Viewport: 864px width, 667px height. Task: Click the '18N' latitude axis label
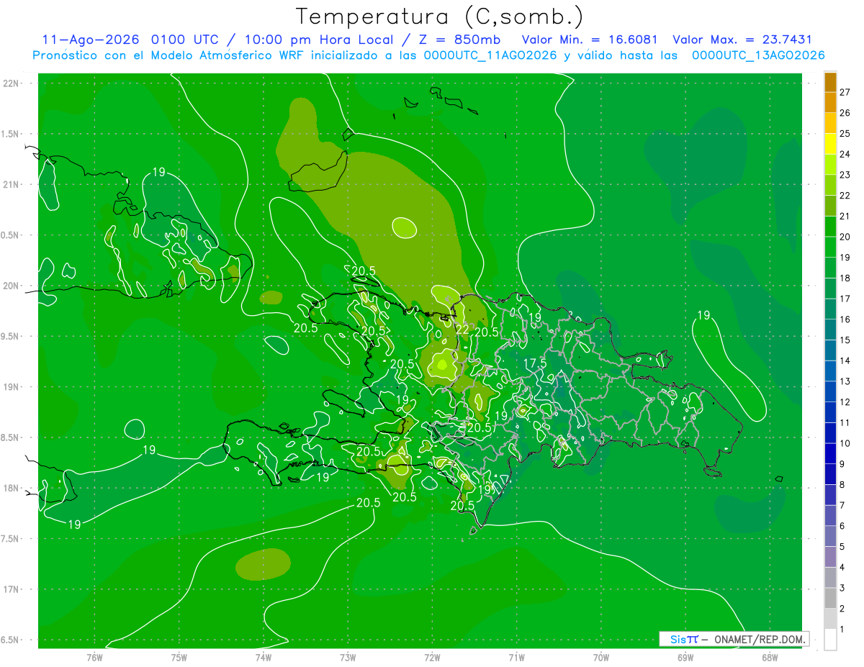[12, 488]
